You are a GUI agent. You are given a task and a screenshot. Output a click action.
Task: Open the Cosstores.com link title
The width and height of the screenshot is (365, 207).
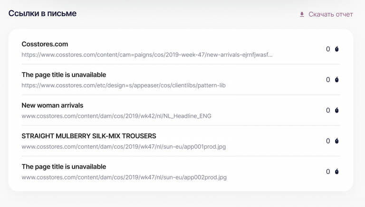(45, 44)
